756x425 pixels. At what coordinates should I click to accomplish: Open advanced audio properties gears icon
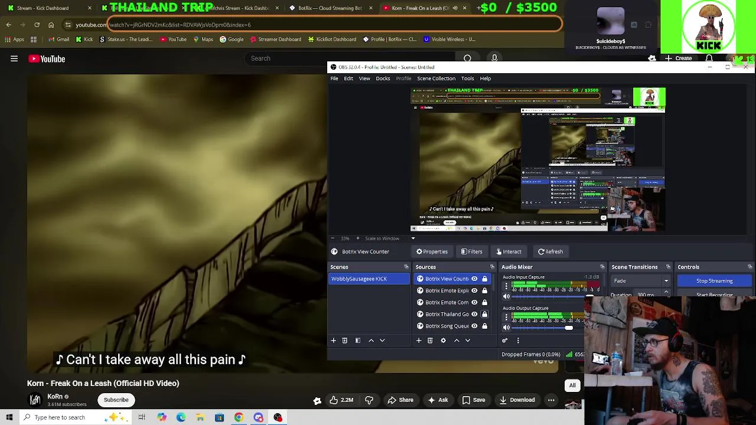(504, 341)
